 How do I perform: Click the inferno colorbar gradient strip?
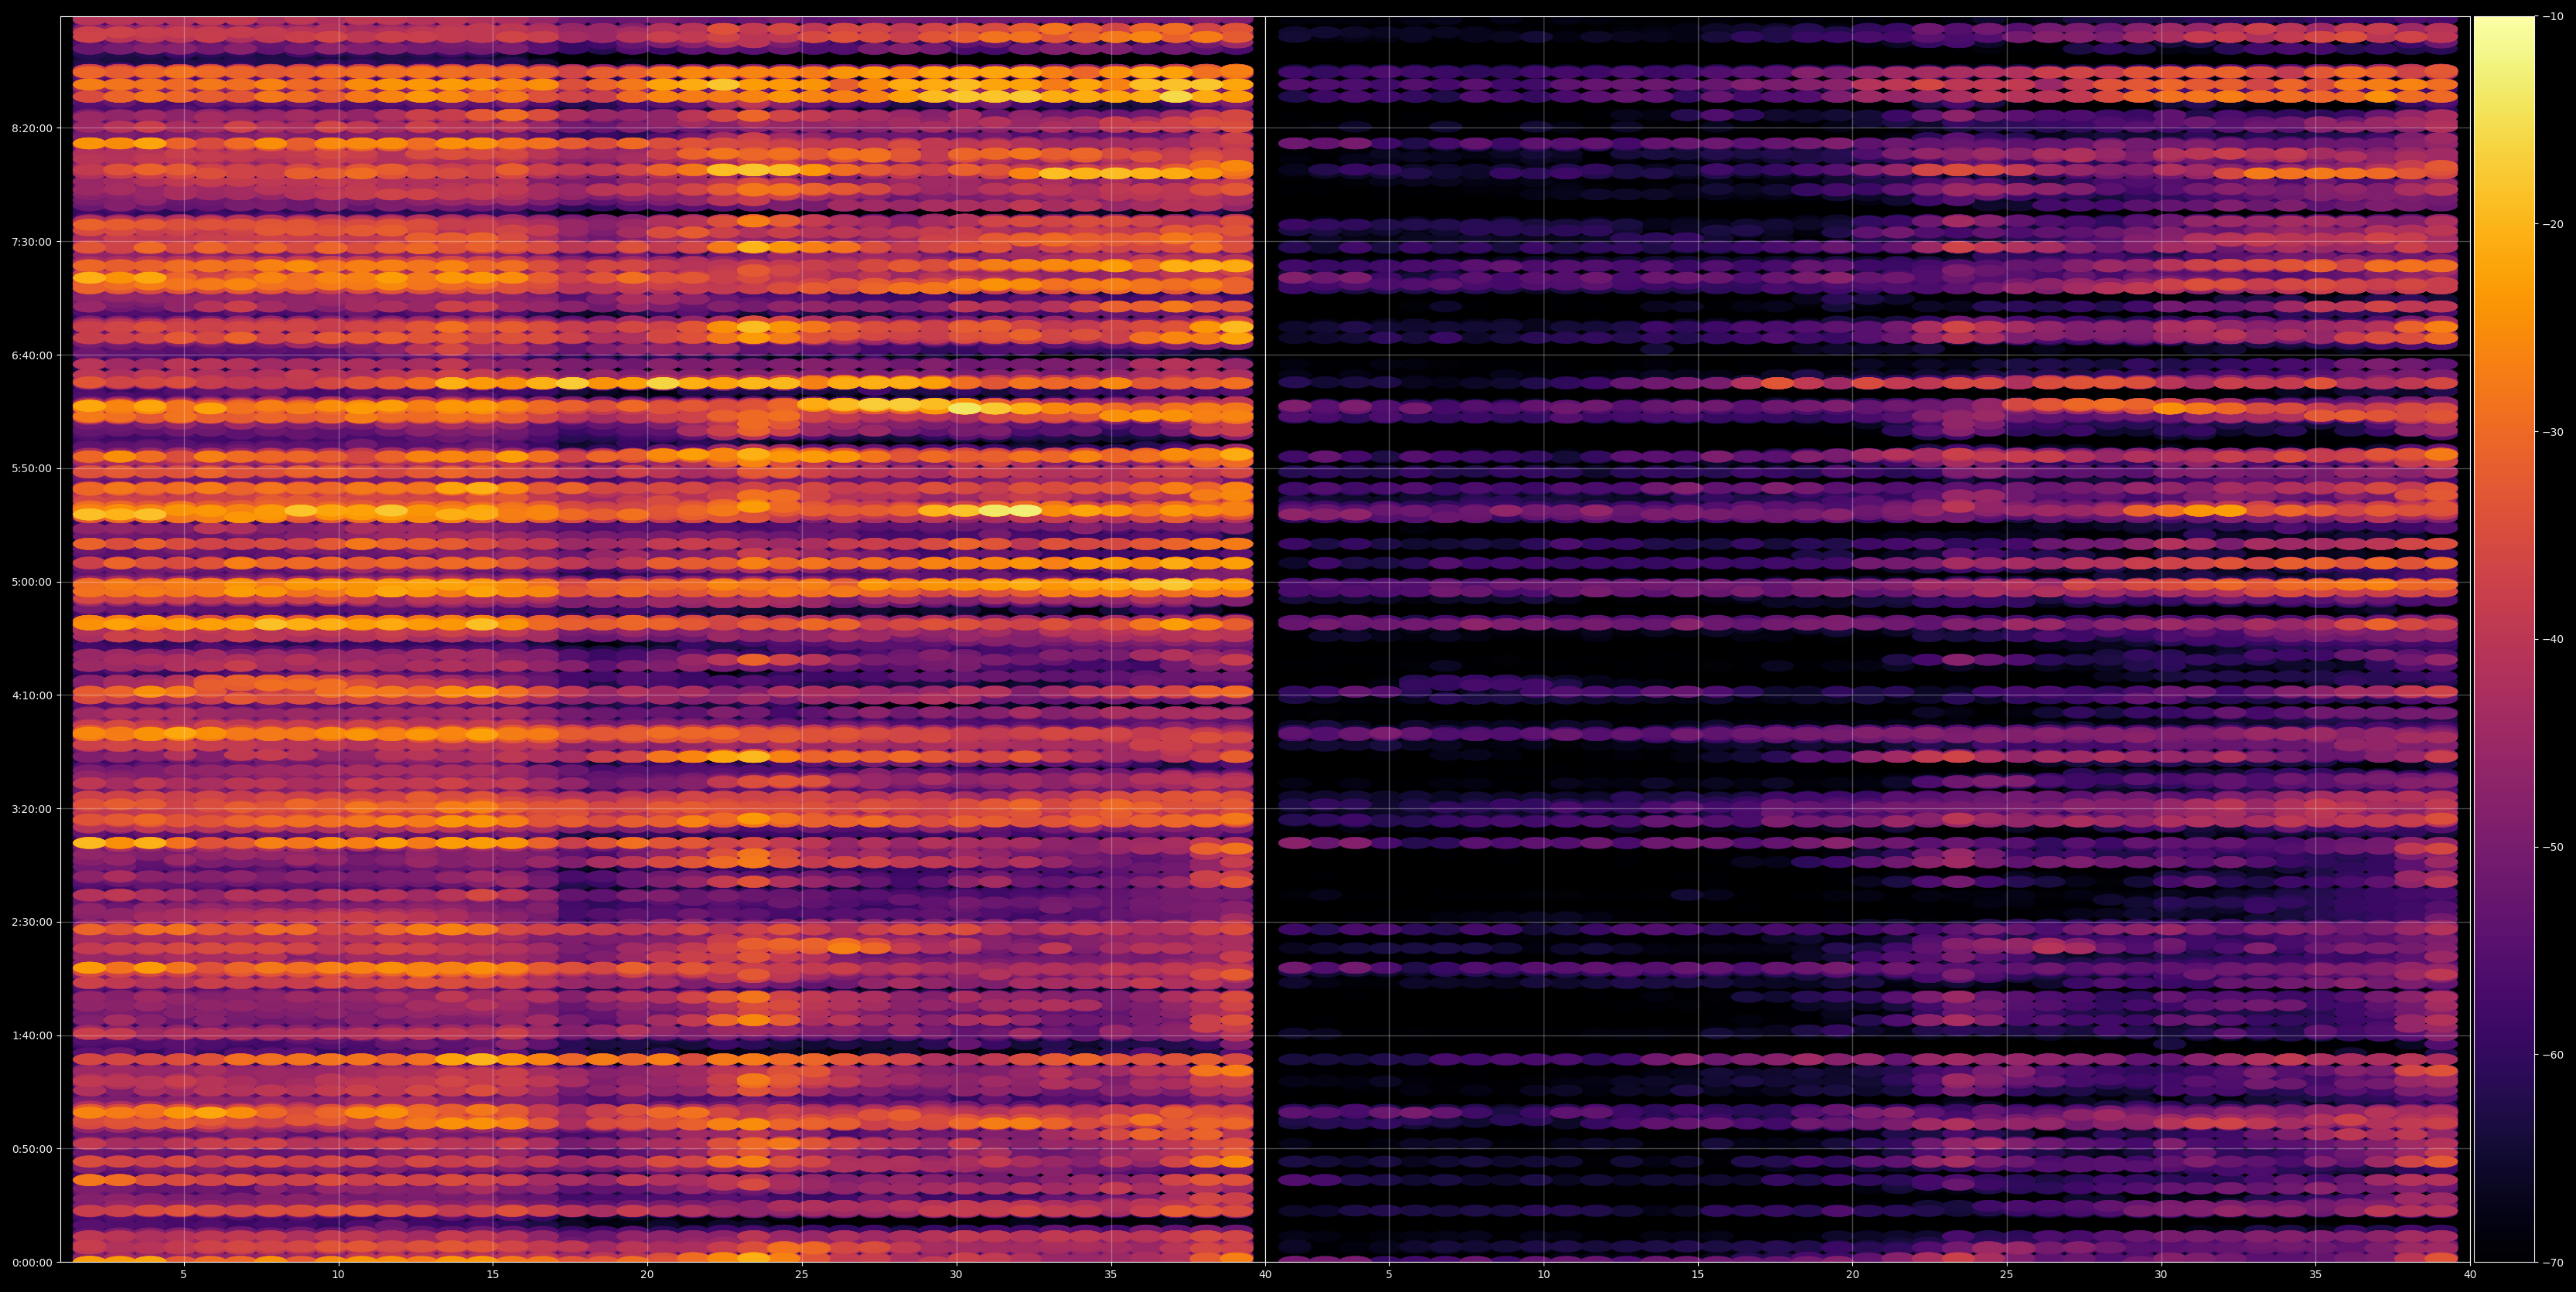(x=2504, y=640)
